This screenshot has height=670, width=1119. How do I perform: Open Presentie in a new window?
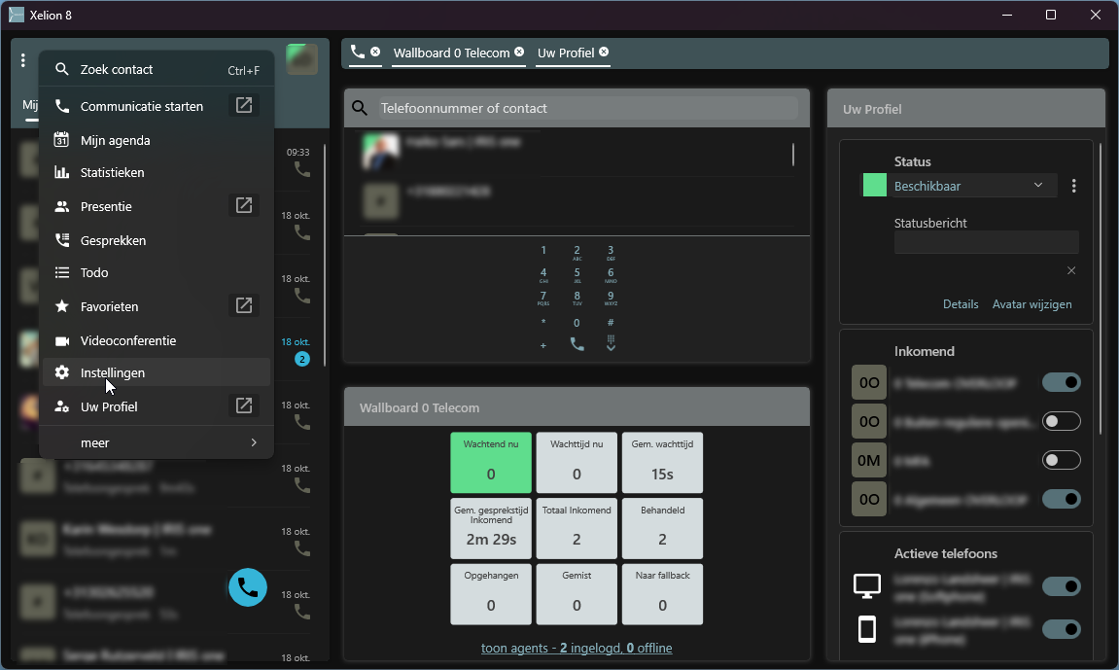tap(244, 205)
